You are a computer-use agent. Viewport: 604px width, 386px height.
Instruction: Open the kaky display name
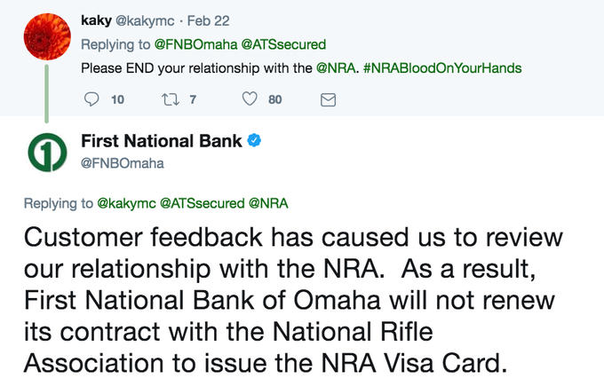point(96,20)
